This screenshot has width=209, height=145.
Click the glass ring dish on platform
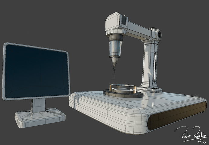pos(123,88)
